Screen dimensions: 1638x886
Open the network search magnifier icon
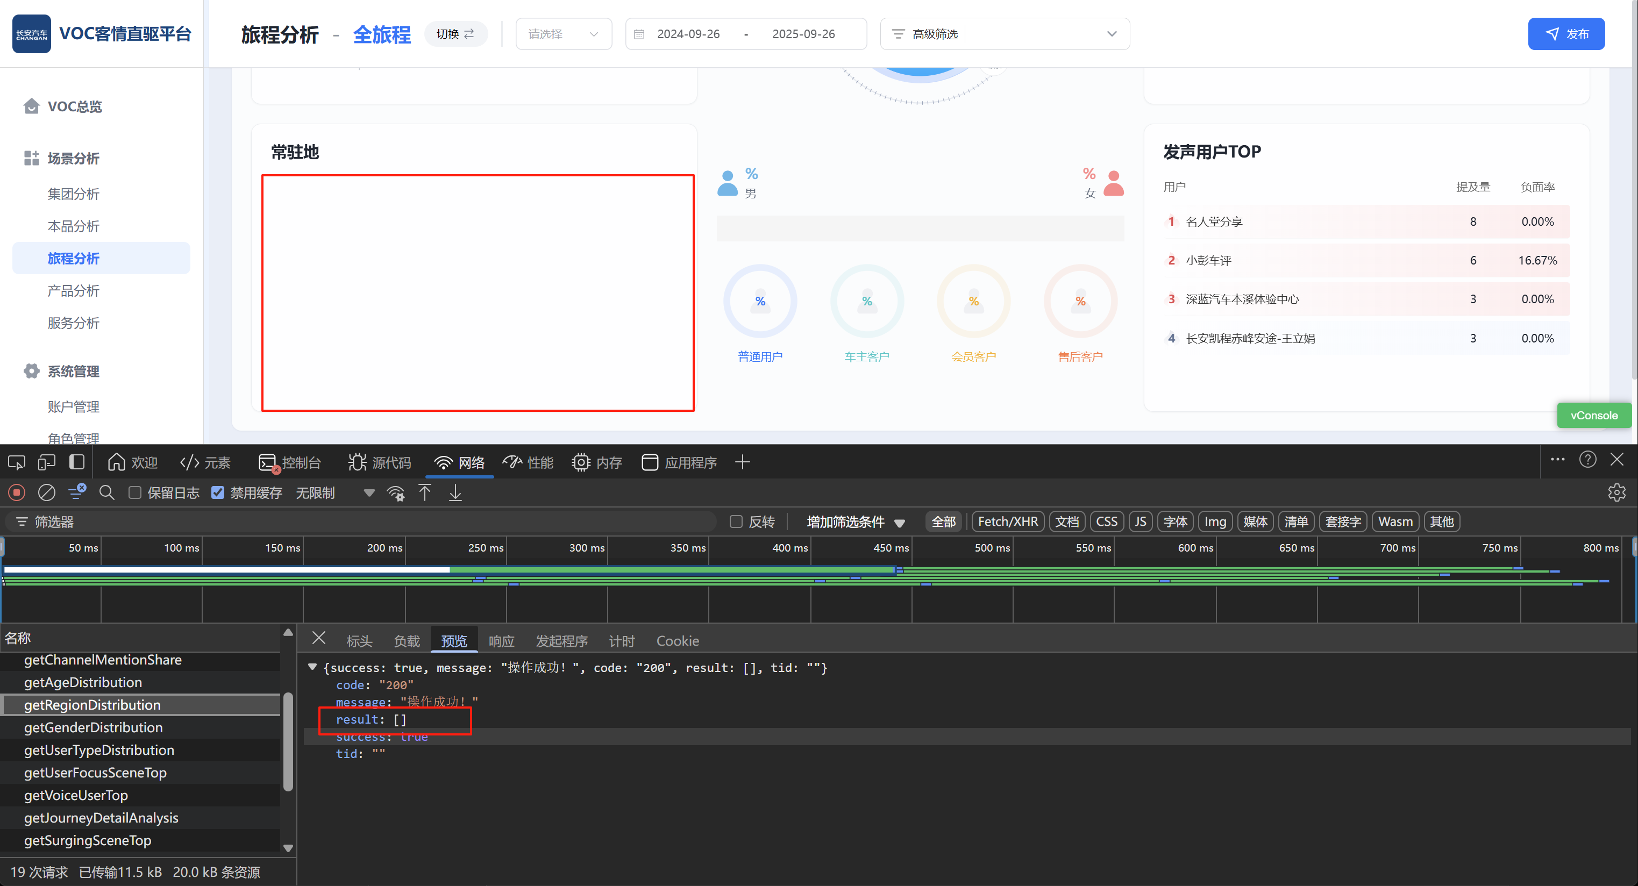107,492
